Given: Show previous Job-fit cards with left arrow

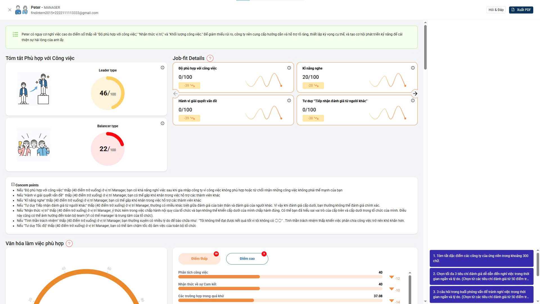Looking at the screenshot, I should 176,93.
